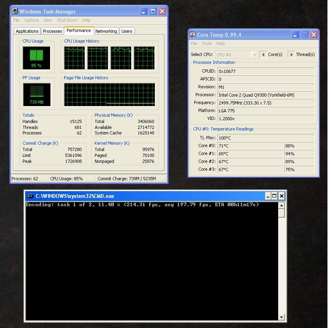Open the Shut Down menu in Task Manager
Viewport: 331px width, 328px height.
(67, 20)
